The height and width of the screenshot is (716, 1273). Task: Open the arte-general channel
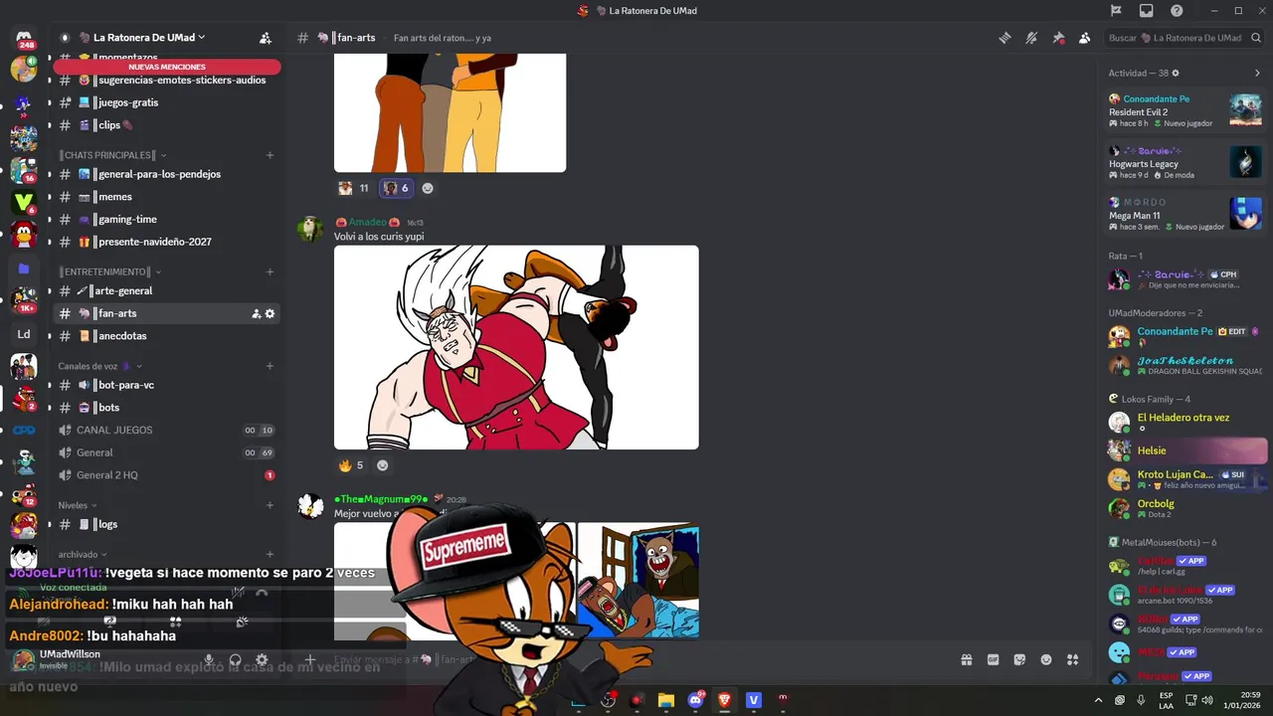(165, 290)
